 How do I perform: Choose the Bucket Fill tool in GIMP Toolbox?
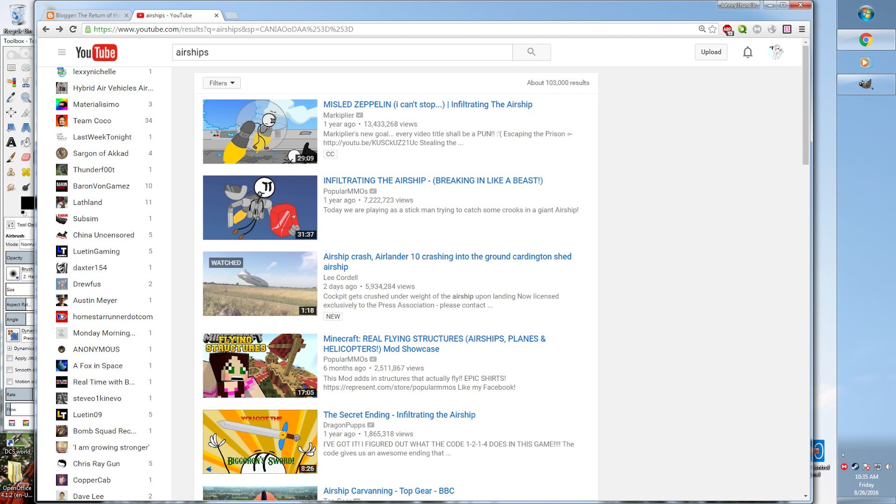(26, 142)
